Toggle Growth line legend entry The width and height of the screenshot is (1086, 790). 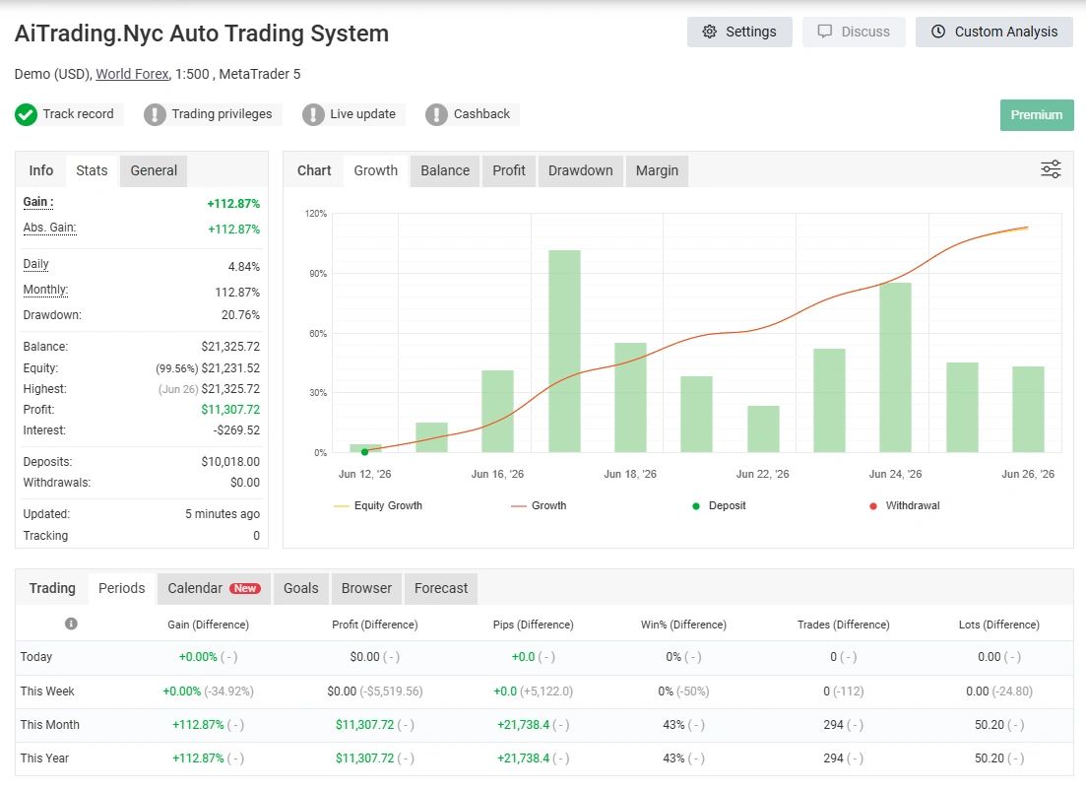coord(539,506)
